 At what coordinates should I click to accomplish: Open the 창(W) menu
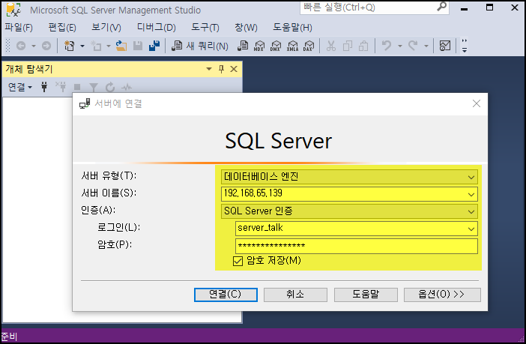click(246, 28)
